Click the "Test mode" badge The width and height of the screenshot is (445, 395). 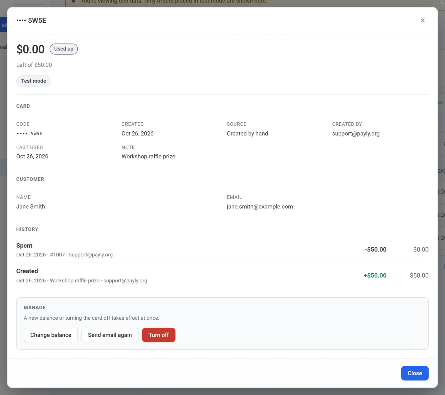click(34, 81)
